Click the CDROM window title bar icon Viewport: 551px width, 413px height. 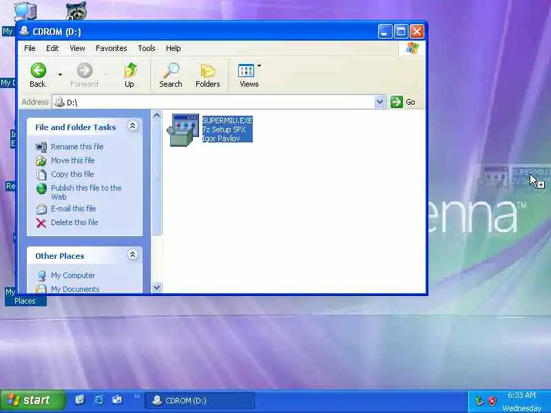coord(24,31)
